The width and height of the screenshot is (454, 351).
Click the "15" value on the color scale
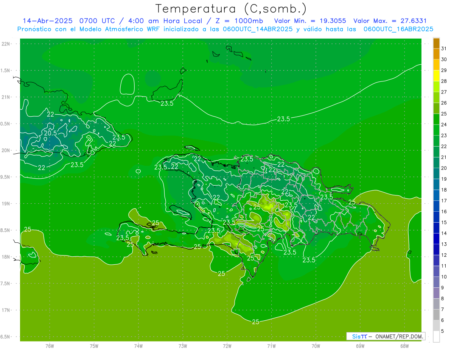[444, 222]
